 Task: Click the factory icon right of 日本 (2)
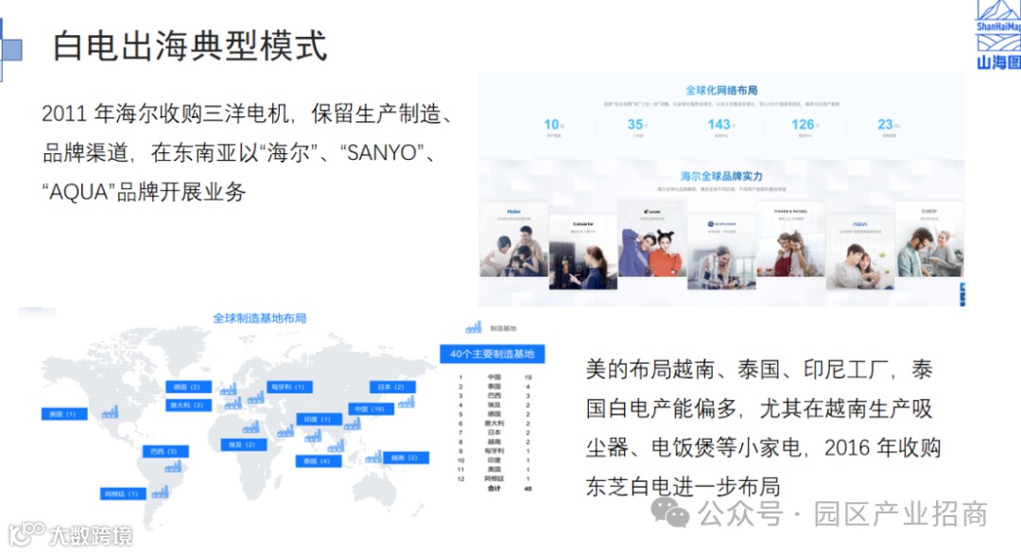[x=407, y=402]
